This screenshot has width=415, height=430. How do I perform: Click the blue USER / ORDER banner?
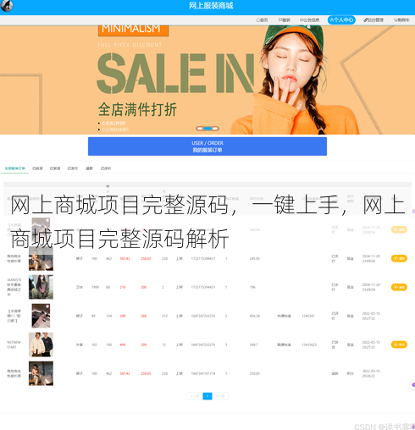coord(207,146)
